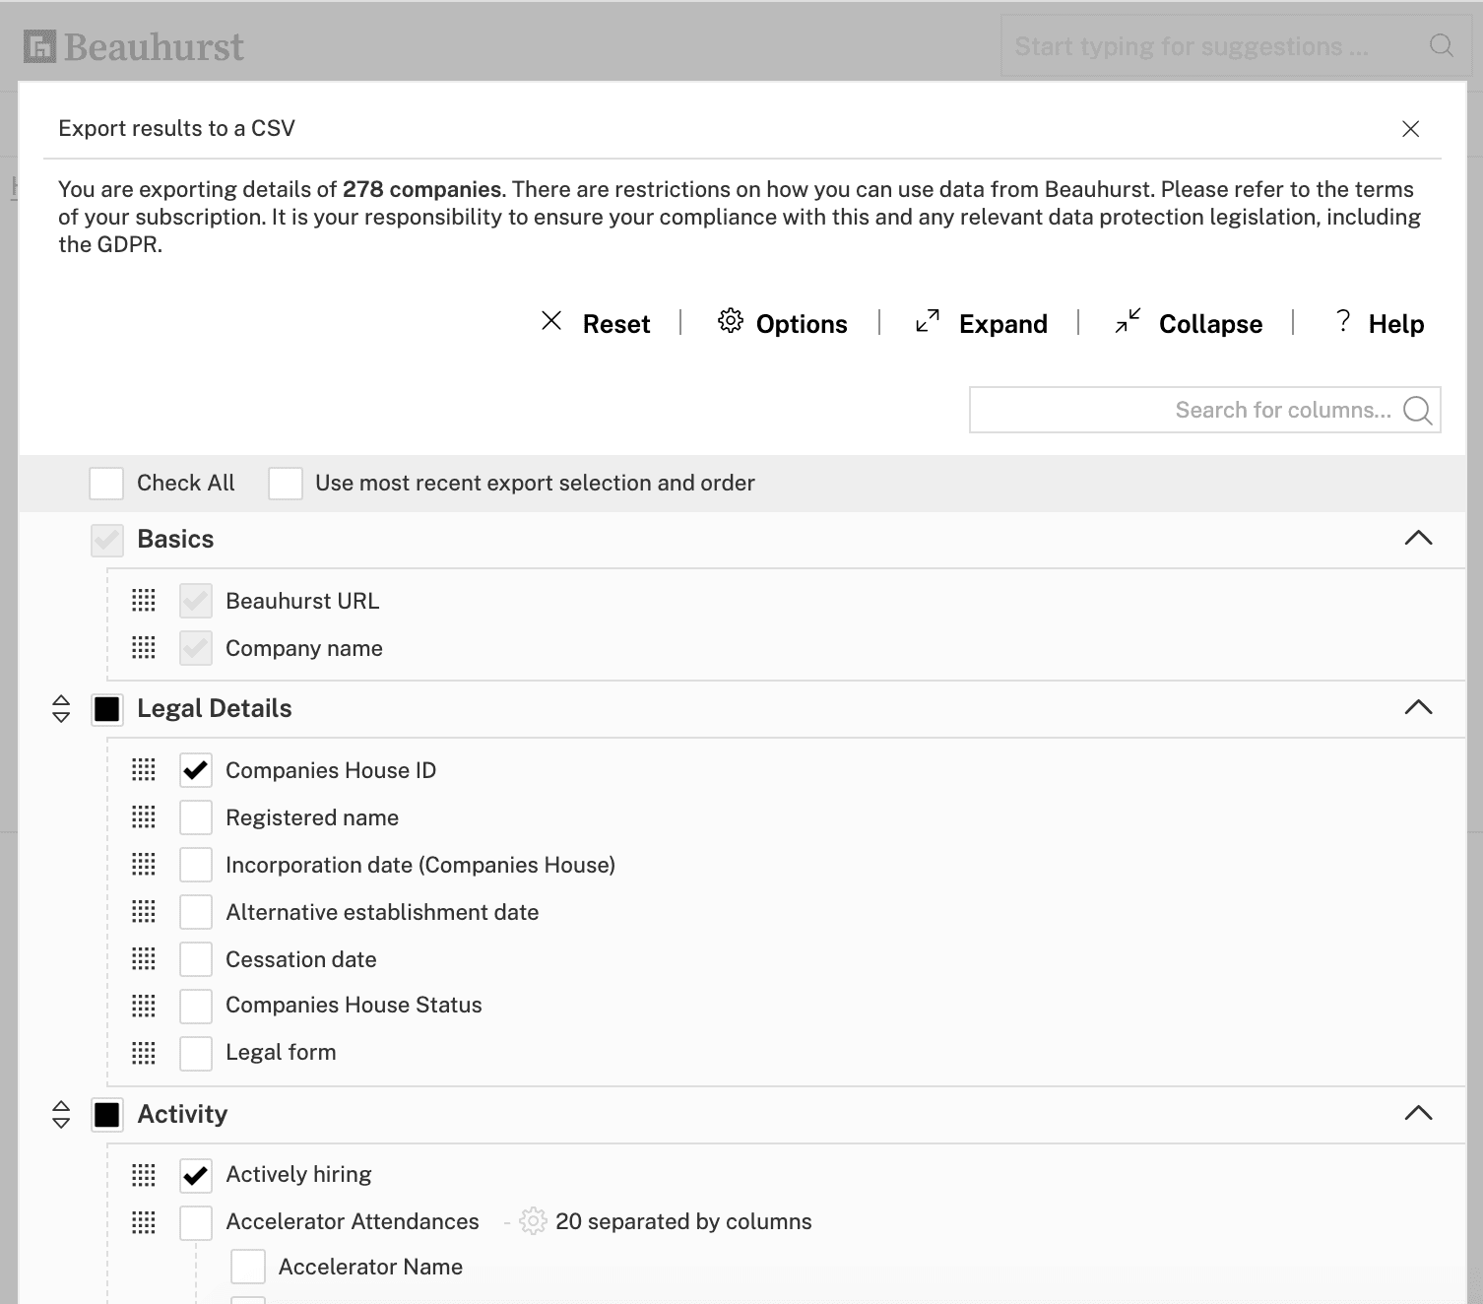Collapse all column groups
This screenshot has height=1304, width=1483.
pos(1210,324)
